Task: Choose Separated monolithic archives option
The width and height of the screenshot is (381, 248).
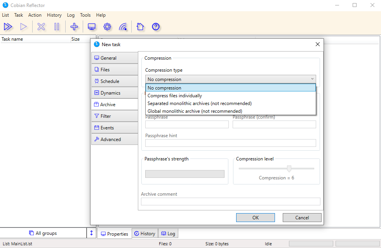Action: pyautogui.click(x=231, y=103)
